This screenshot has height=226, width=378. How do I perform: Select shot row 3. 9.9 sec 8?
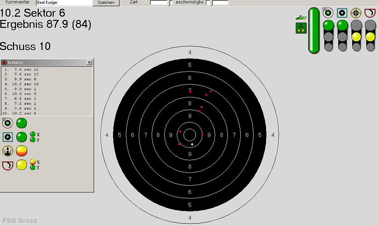pos(47,79)
